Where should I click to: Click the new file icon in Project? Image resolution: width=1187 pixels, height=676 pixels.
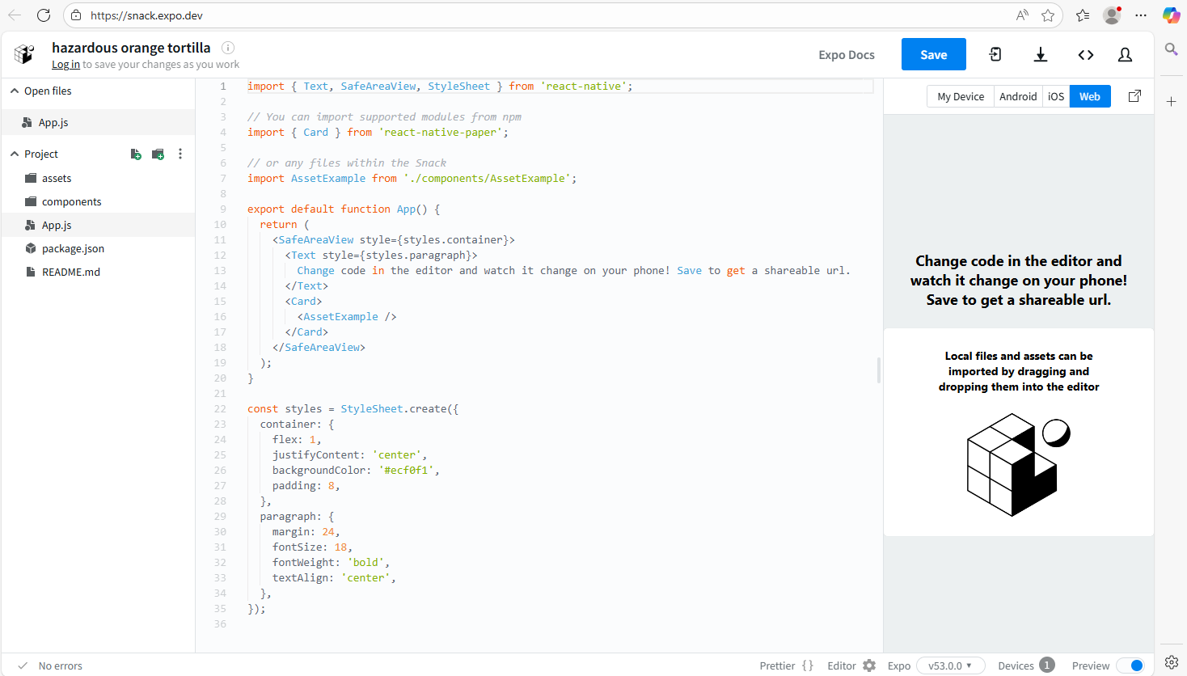coord(136,154)
